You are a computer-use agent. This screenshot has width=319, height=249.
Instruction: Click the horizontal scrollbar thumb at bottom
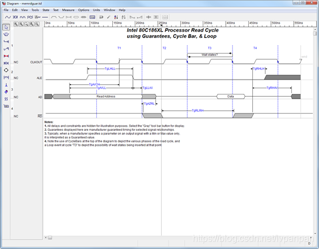(x=50, y=237)
